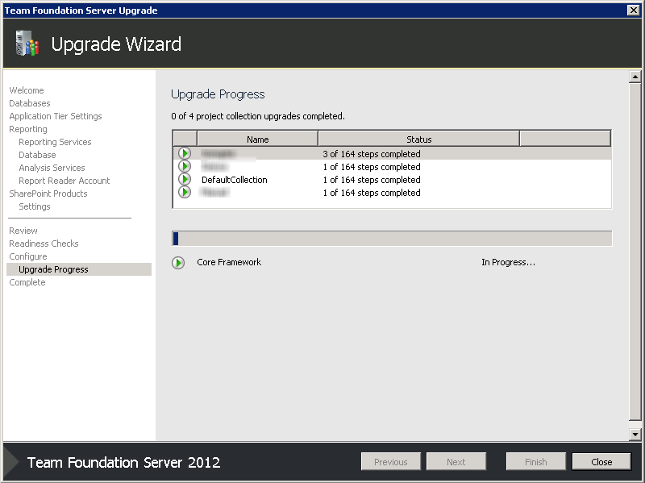Click the in-progress icon beside DefaultCollection
This screenshot has width=645, height=483.
[185, 179]
